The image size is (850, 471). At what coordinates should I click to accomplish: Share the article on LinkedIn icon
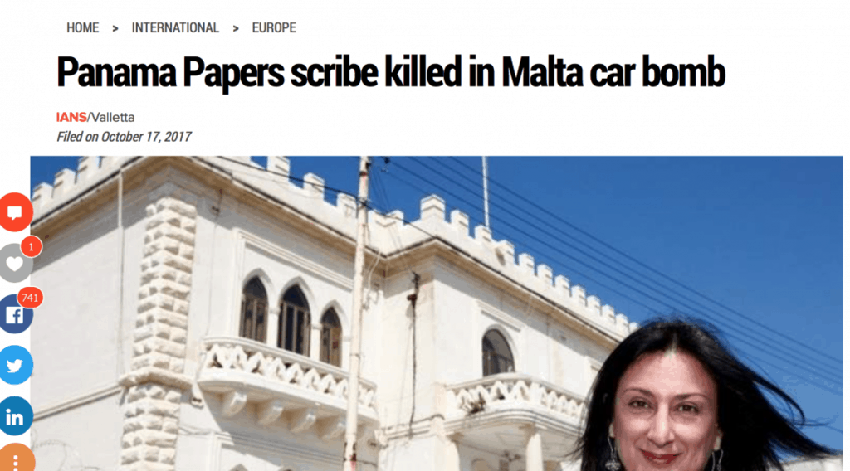click(x=15, y=416)
